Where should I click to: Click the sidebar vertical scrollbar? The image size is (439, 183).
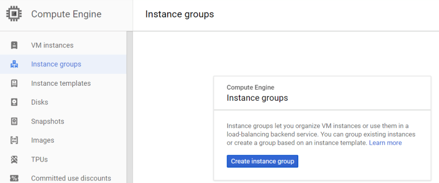(x=130, y=107)
